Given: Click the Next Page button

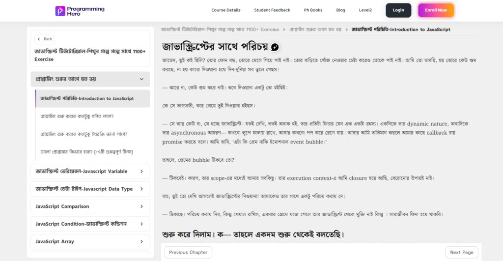Looking at the screenshot, I should pyautogui.click(x=461, y=252).
